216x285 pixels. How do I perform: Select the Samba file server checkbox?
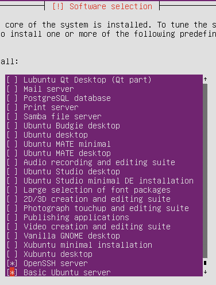(12, 116)
